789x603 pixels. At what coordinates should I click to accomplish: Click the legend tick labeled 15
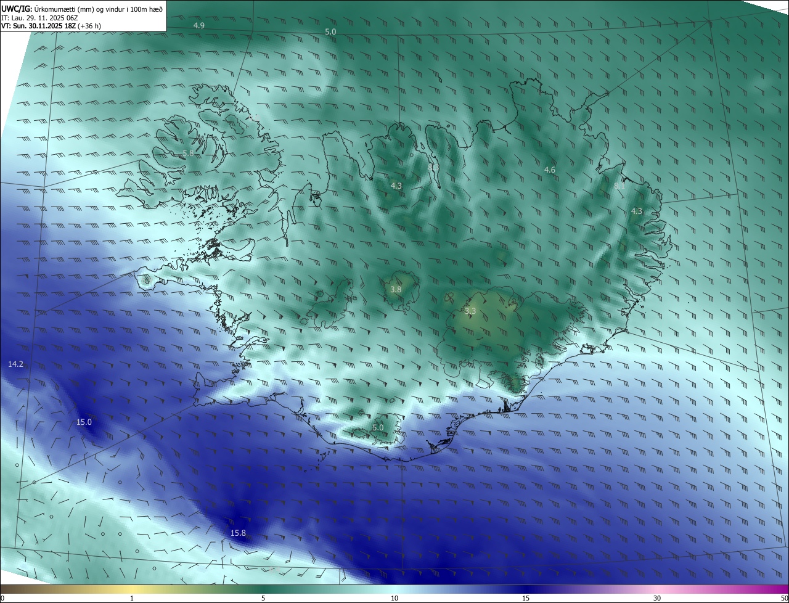526,598
